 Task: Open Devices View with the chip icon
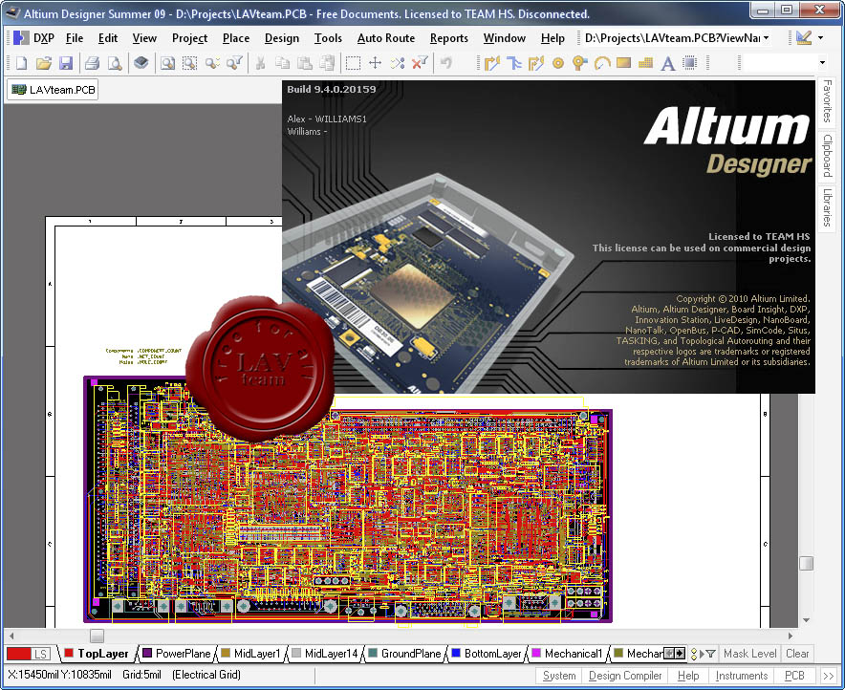click(x=141, y=64)
